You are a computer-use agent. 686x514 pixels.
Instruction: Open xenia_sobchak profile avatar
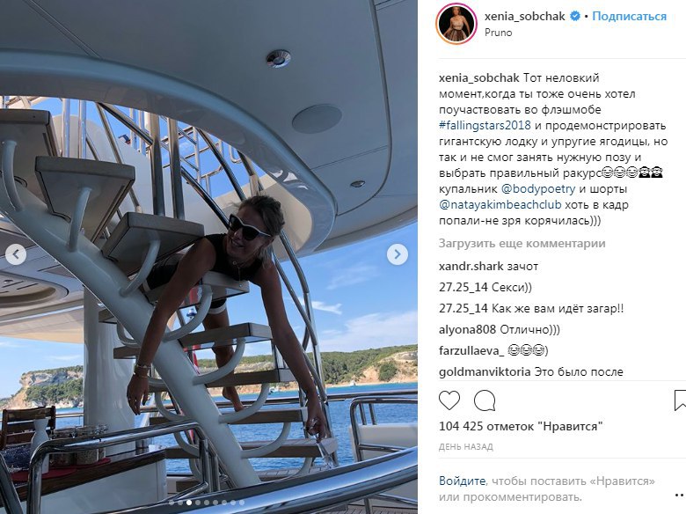pyautogui.click(x=456, y=24)
